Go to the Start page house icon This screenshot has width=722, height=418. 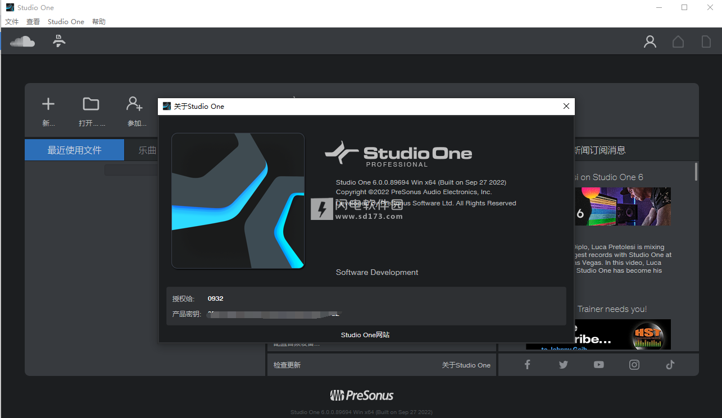pyautogui.click(x=678, y=42)
